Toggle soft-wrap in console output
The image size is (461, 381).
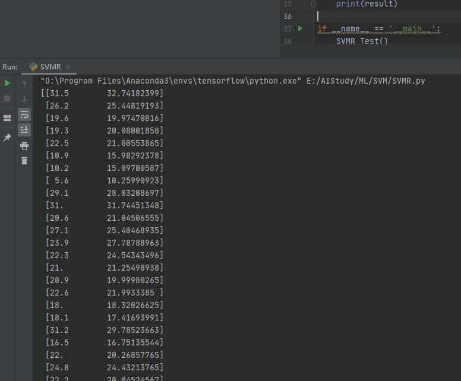click(24, 114)
